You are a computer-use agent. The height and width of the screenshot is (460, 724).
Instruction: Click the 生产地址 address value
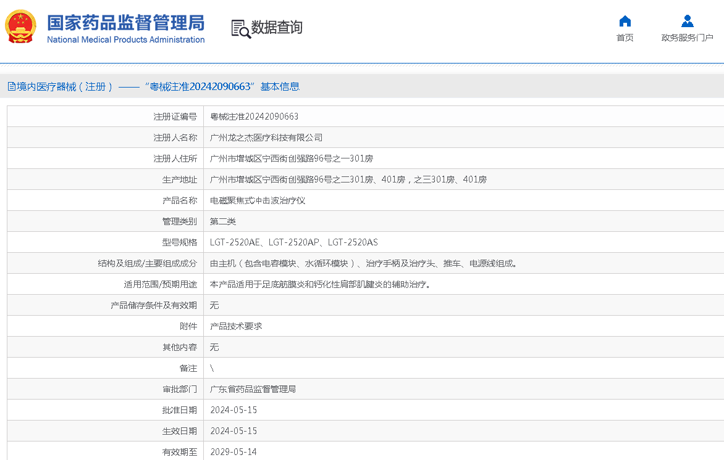(348, 179)
